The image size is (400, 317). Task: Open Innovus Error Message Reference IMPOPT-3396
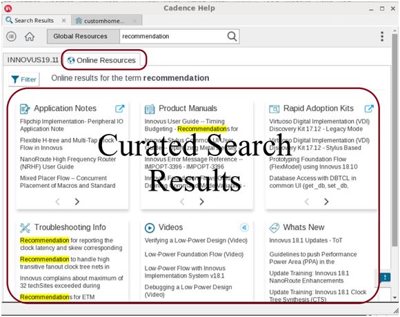(x=193, y=163)
